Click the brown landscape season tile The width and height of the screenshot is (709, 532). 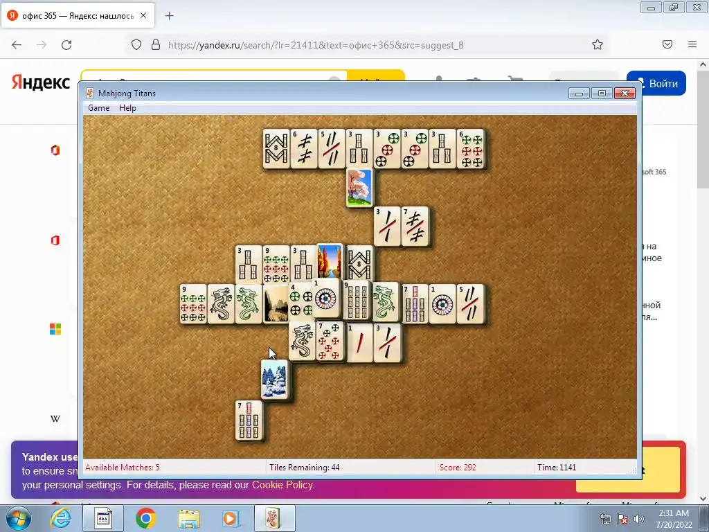pyautogui.click(x=276, y=304)
